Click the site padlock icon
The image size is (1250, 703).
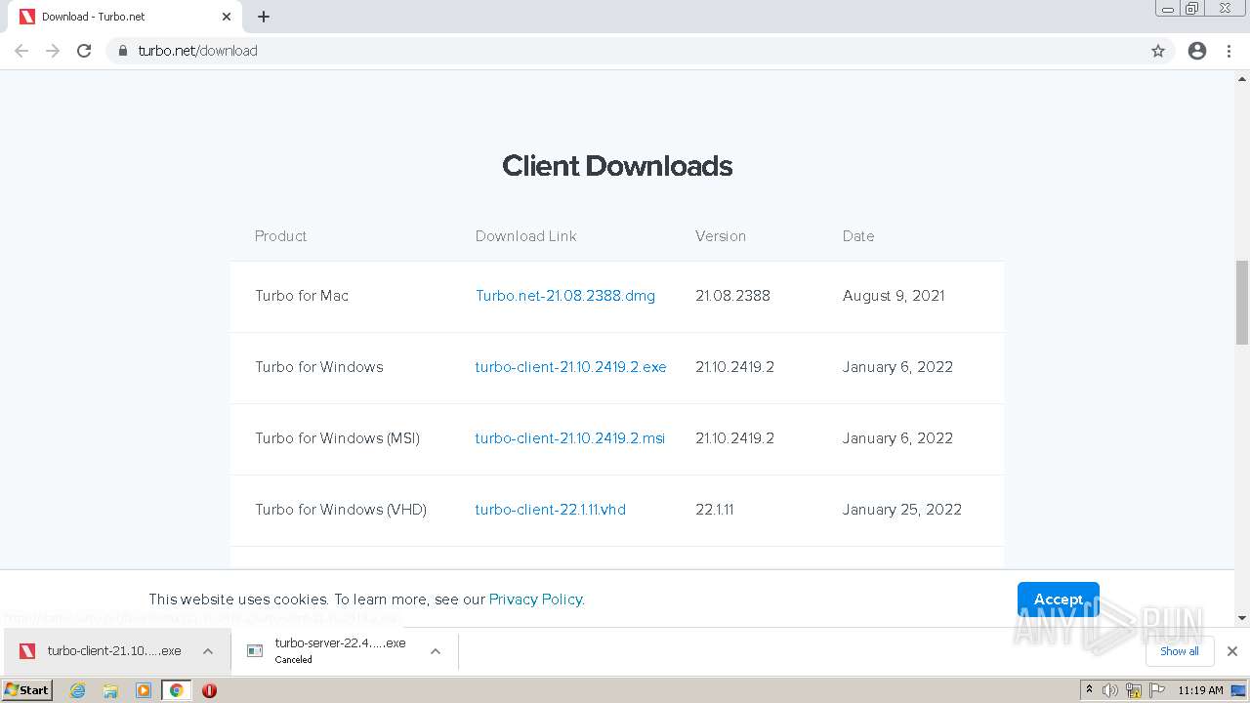[x=123, y=51]
